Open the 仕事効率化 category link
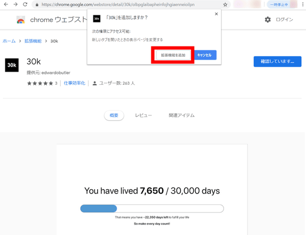306x235 pixels. point(74,83)
